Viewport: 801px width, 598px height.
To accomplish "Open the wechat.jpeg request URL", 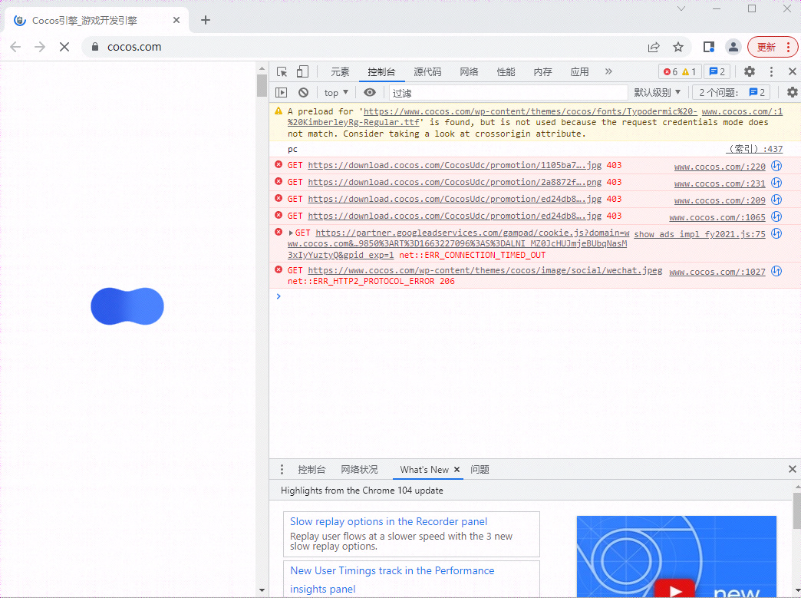I will (x=486, y=270).
